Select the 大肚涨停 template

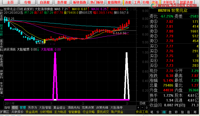(117, 108)
